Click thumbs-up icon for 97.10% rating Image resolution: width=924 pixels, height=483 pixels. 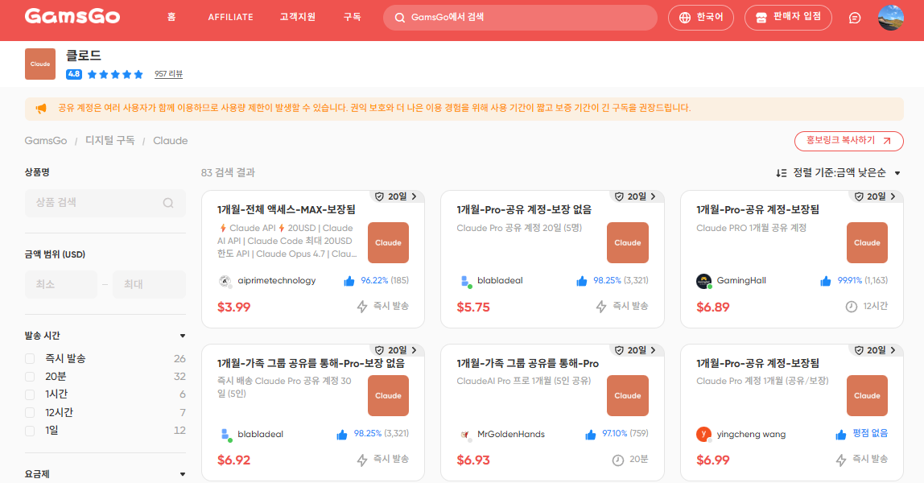[591, 435]
